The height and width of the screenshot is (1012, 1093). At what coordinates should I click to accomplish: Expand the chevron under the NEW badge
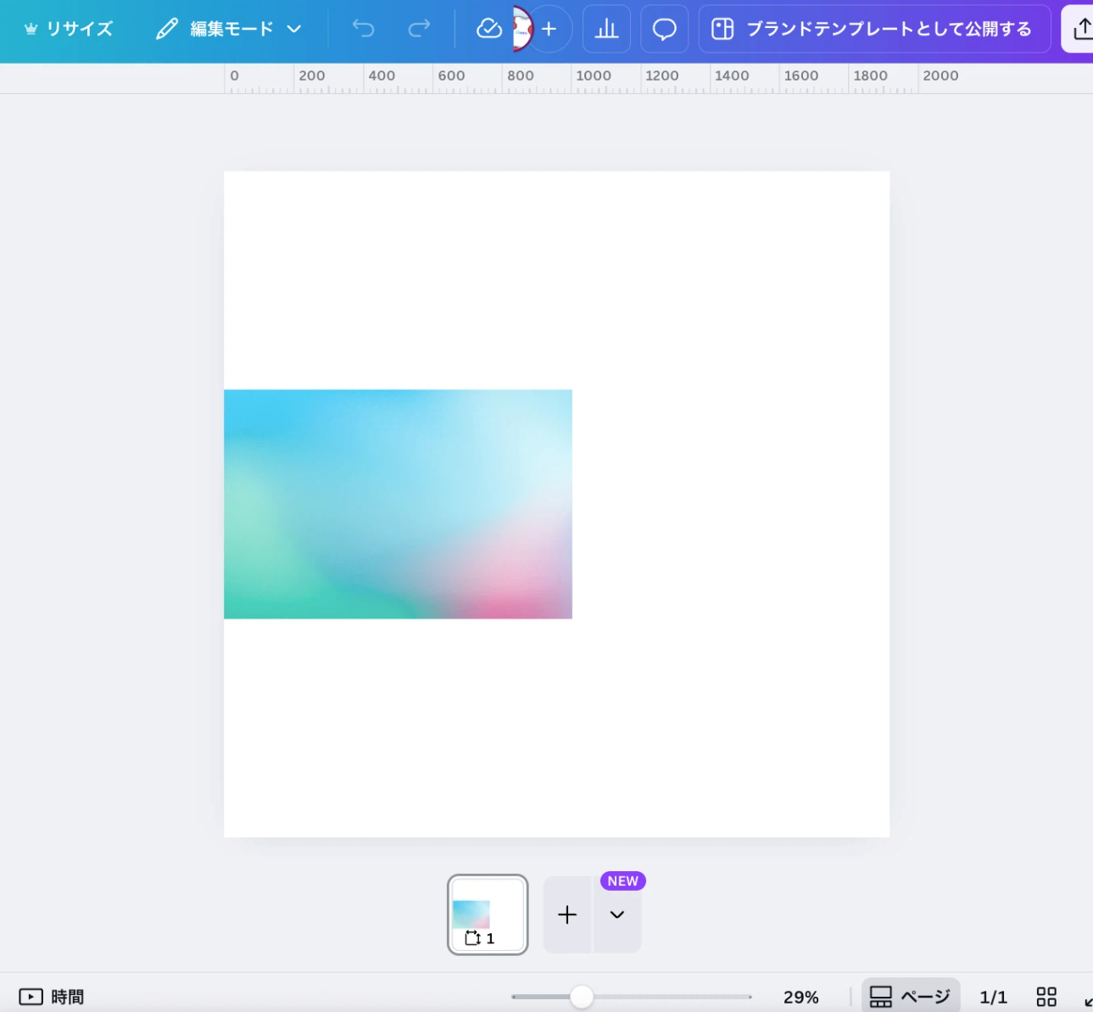click(617, 914)
